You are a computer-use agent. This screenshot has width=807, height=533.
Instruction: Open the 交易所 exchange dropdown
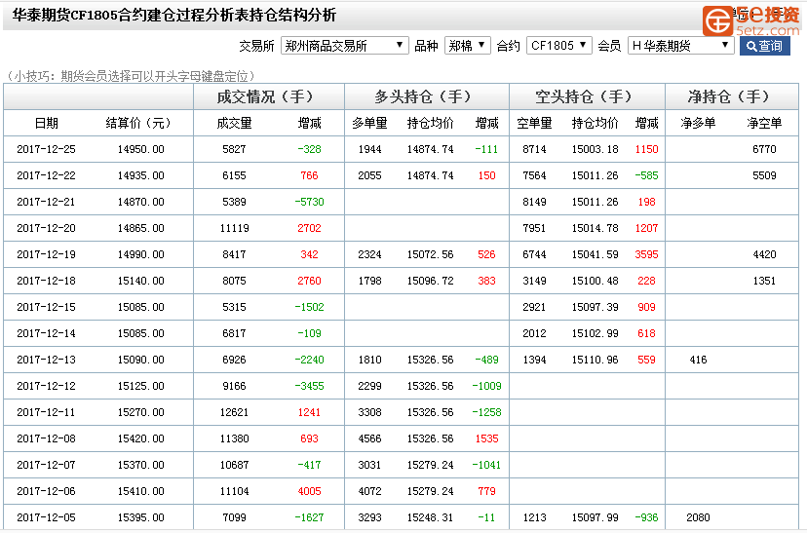(344, 46)
